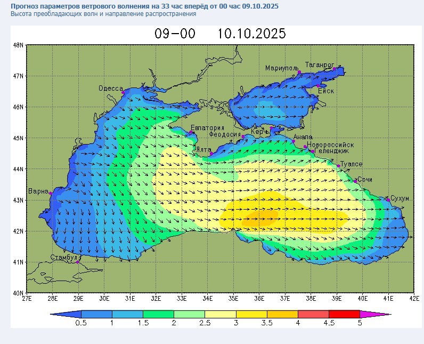Click the blue arrow at legend's left end
Image resolution: width=424 pixels, height=344 pixels.
pos(66,314)
